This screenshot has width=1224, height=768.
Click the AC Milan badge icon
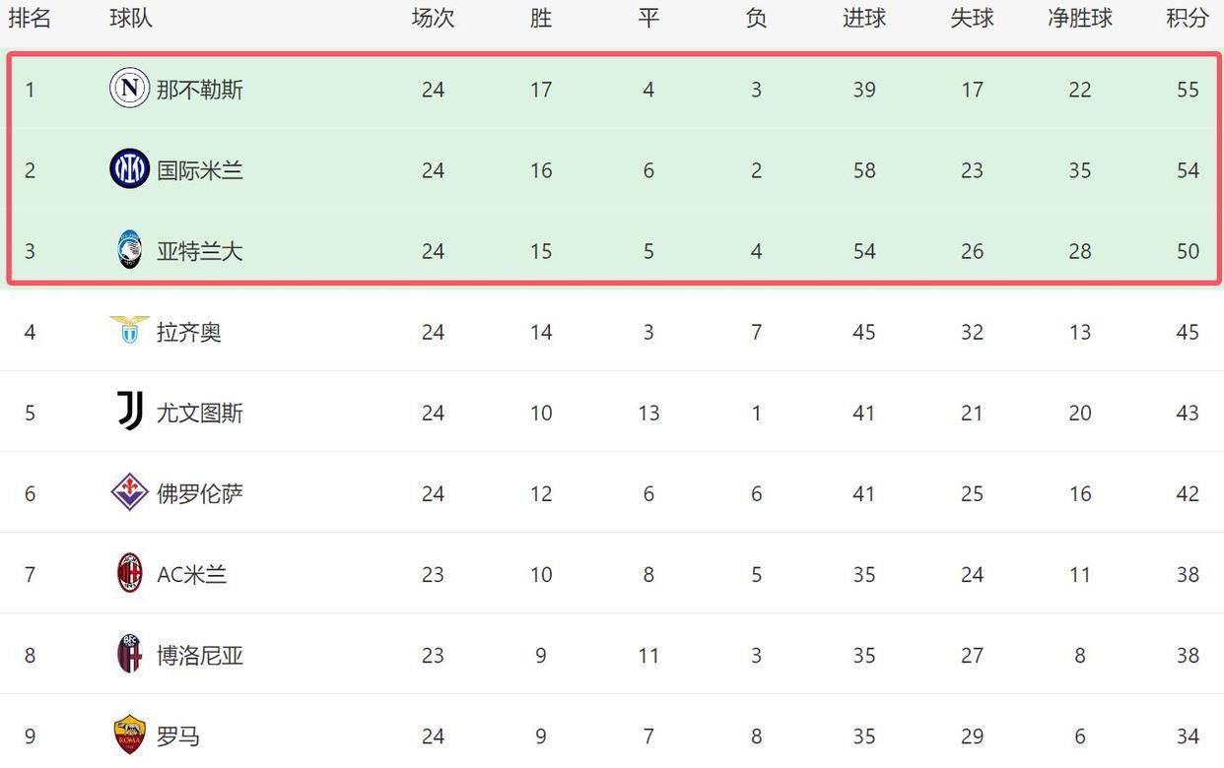[x=129, y=573]
